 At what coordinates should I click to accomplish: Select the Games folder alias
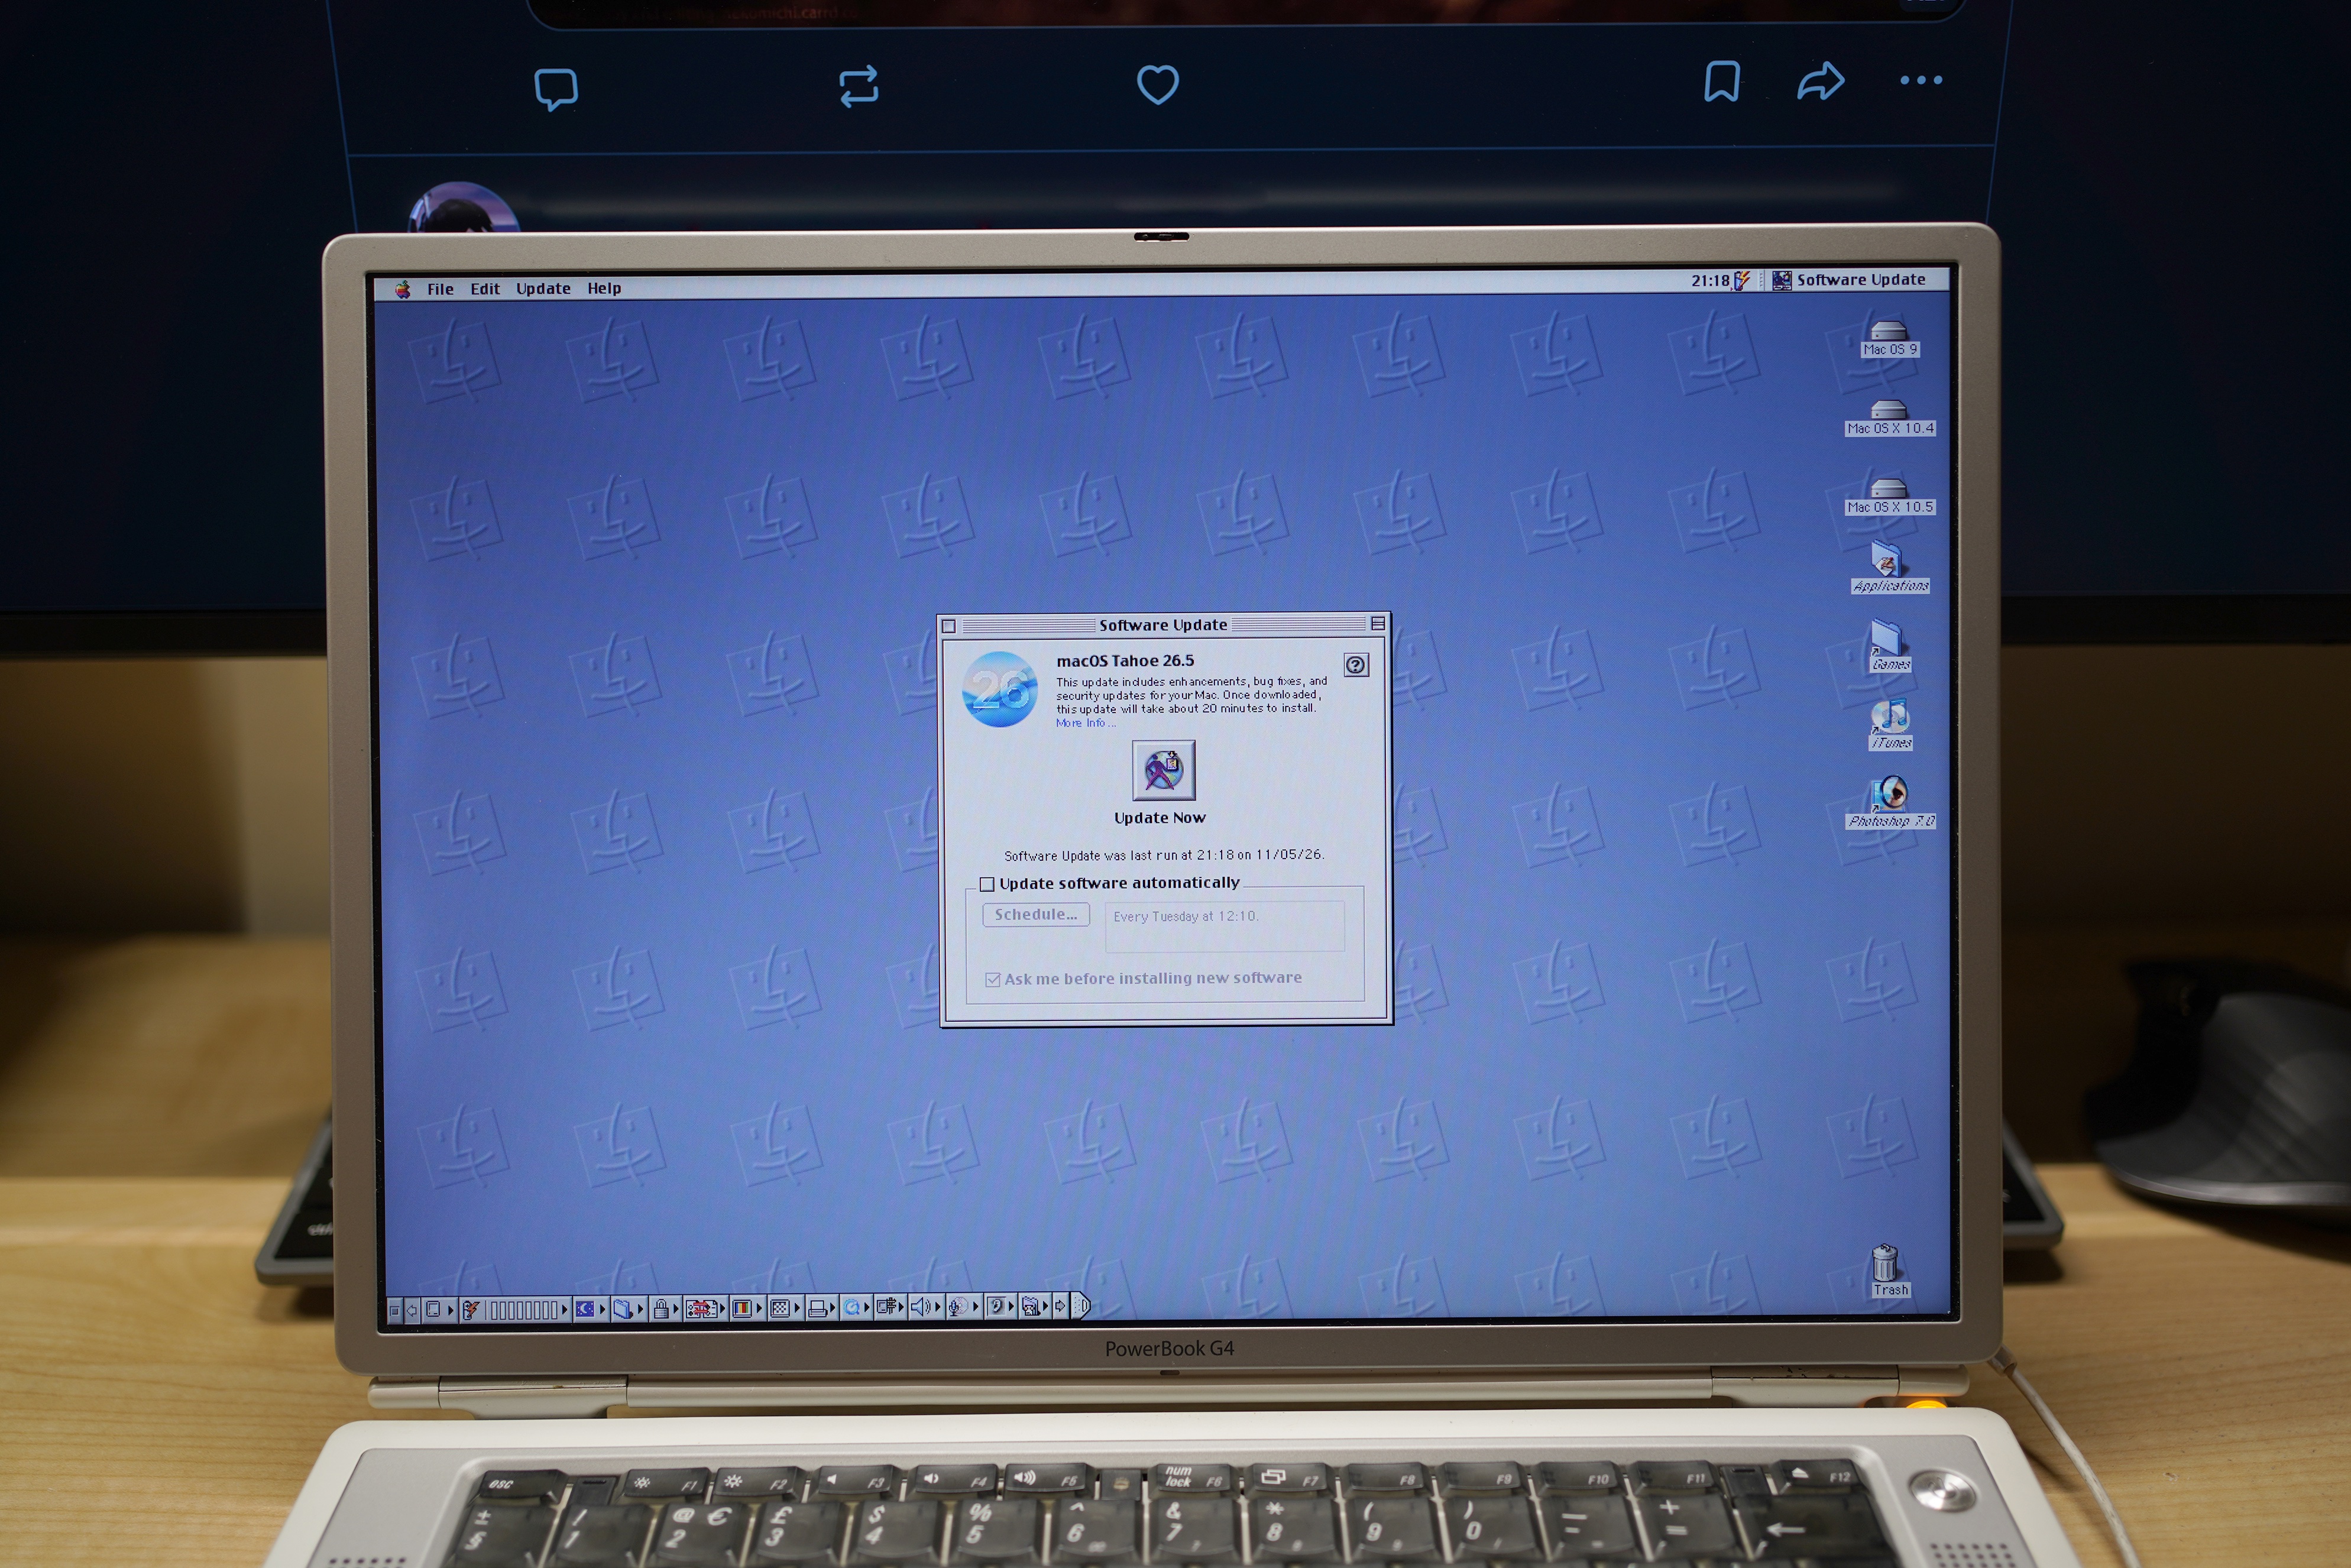coord(1889,646)
